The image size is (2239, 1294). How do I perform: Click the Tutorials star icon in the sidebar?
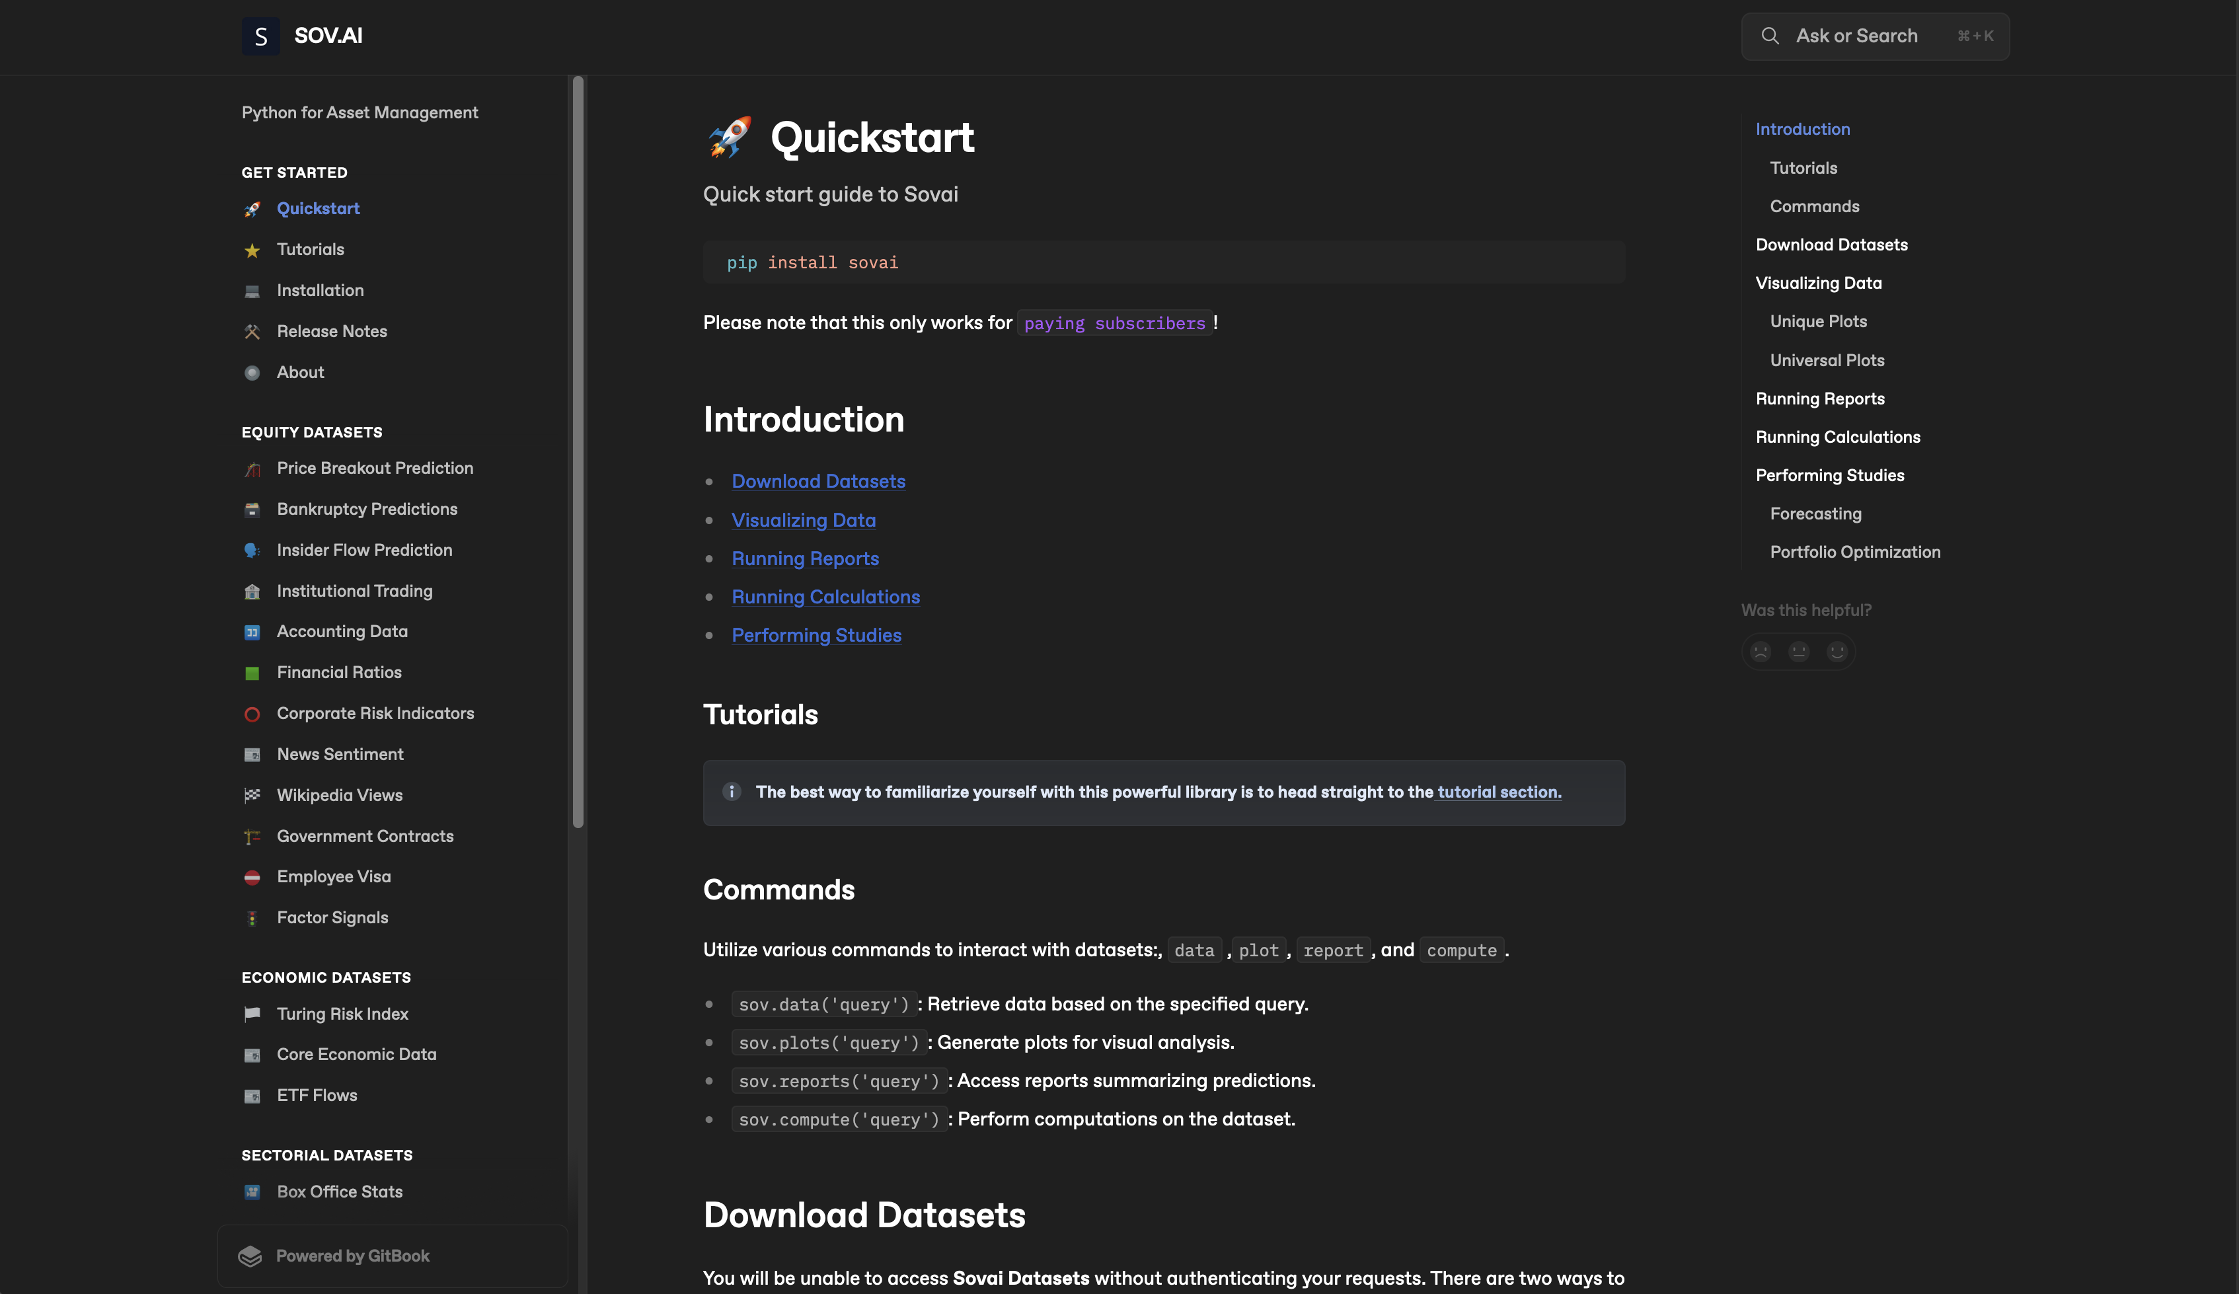252,250
